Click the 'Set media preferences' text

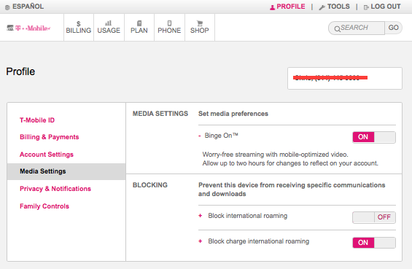coord(233,114)
